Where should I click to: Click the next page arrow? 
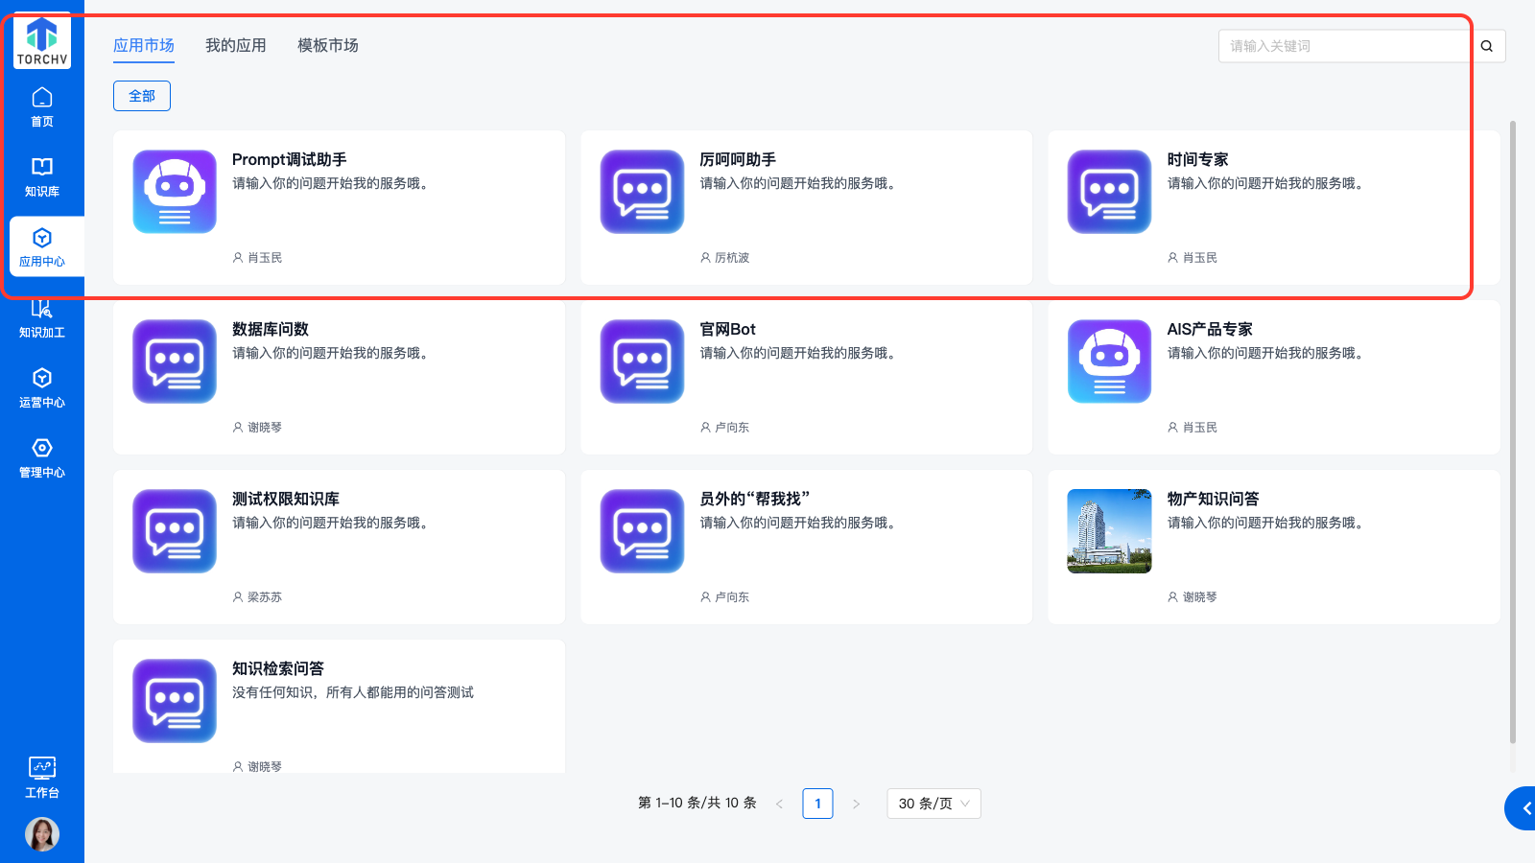pos(856,804)
